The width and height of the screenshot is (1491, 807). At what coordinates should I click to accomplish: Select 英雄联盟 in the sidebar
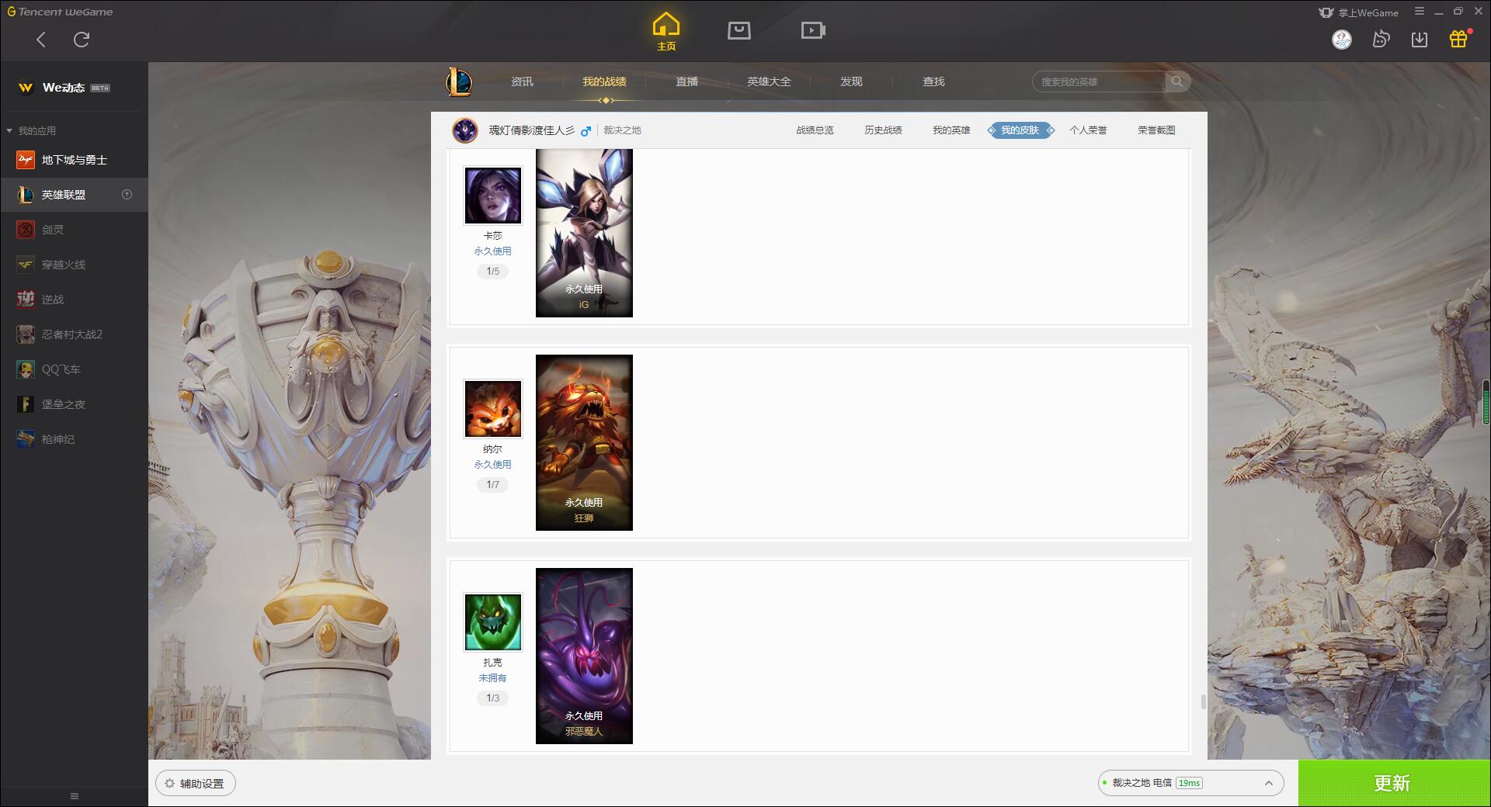click(74, 195)
